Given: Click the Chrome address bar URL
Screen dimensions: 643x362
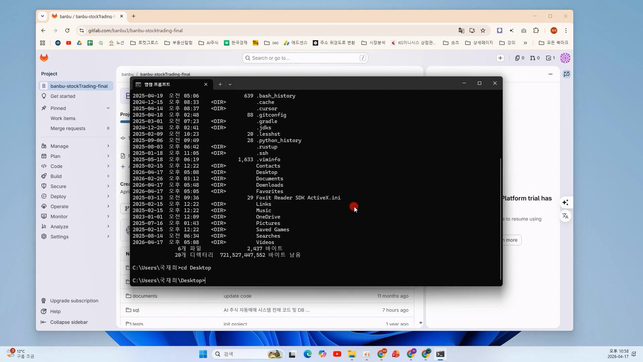Looking at the screenshot, I should point(135,31).
